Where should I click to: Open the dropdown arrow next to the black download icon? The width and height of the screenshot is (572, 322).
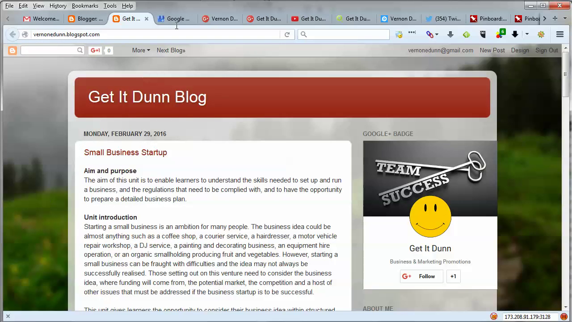point(527,34)
